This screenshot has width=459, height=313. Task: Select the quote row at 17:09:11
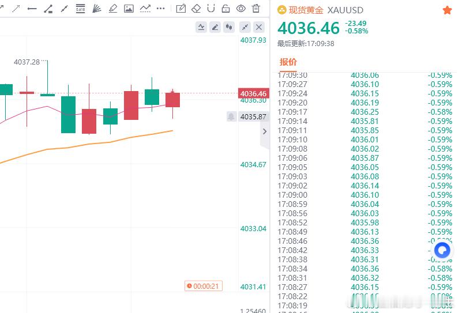click(x=364, y=130)
